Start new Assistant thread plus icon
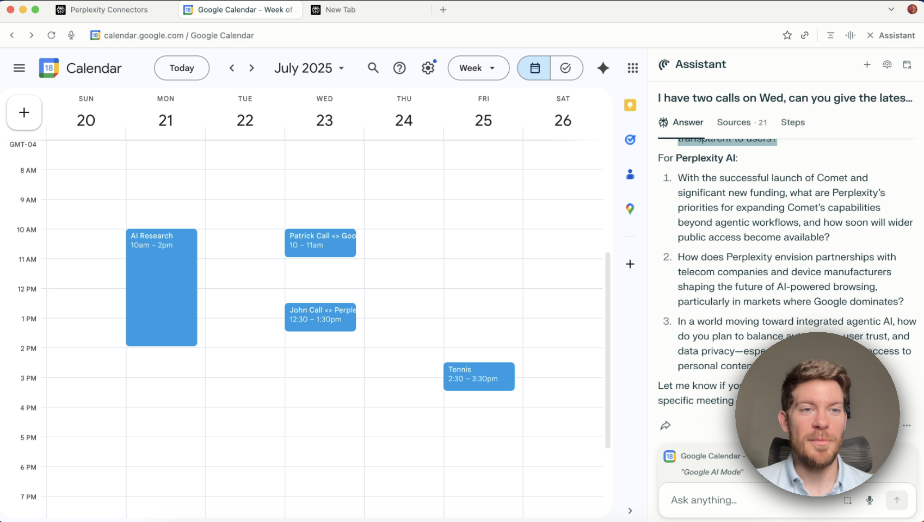924x522 pixels. point(867,65)
